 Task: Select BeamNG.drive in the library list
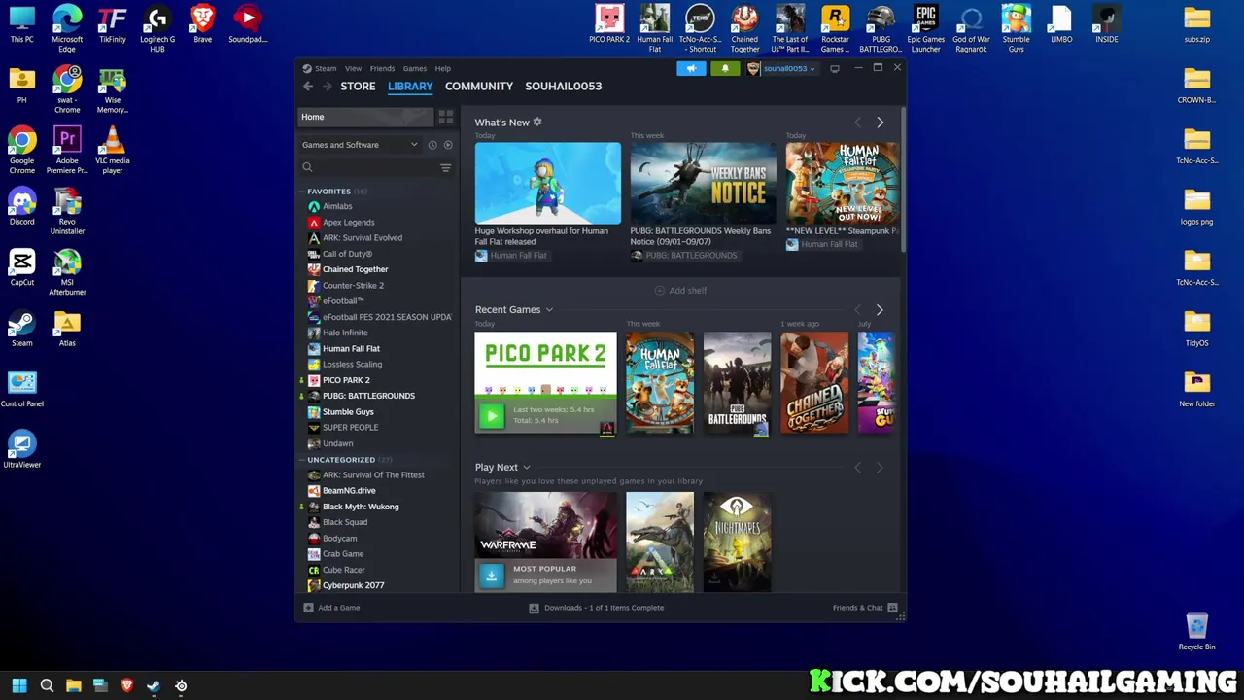[349, 491]
